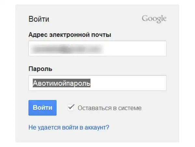Click empty space right of blurred email
Image resolution: width=195 pixels, height=147 pixels.
136,49
